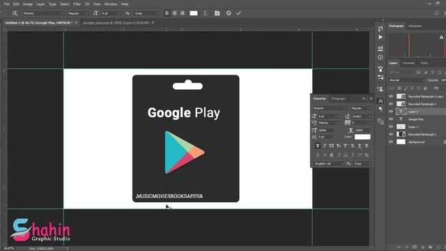
Task: Click text color swatch in options bar
Action: (194, 13)
